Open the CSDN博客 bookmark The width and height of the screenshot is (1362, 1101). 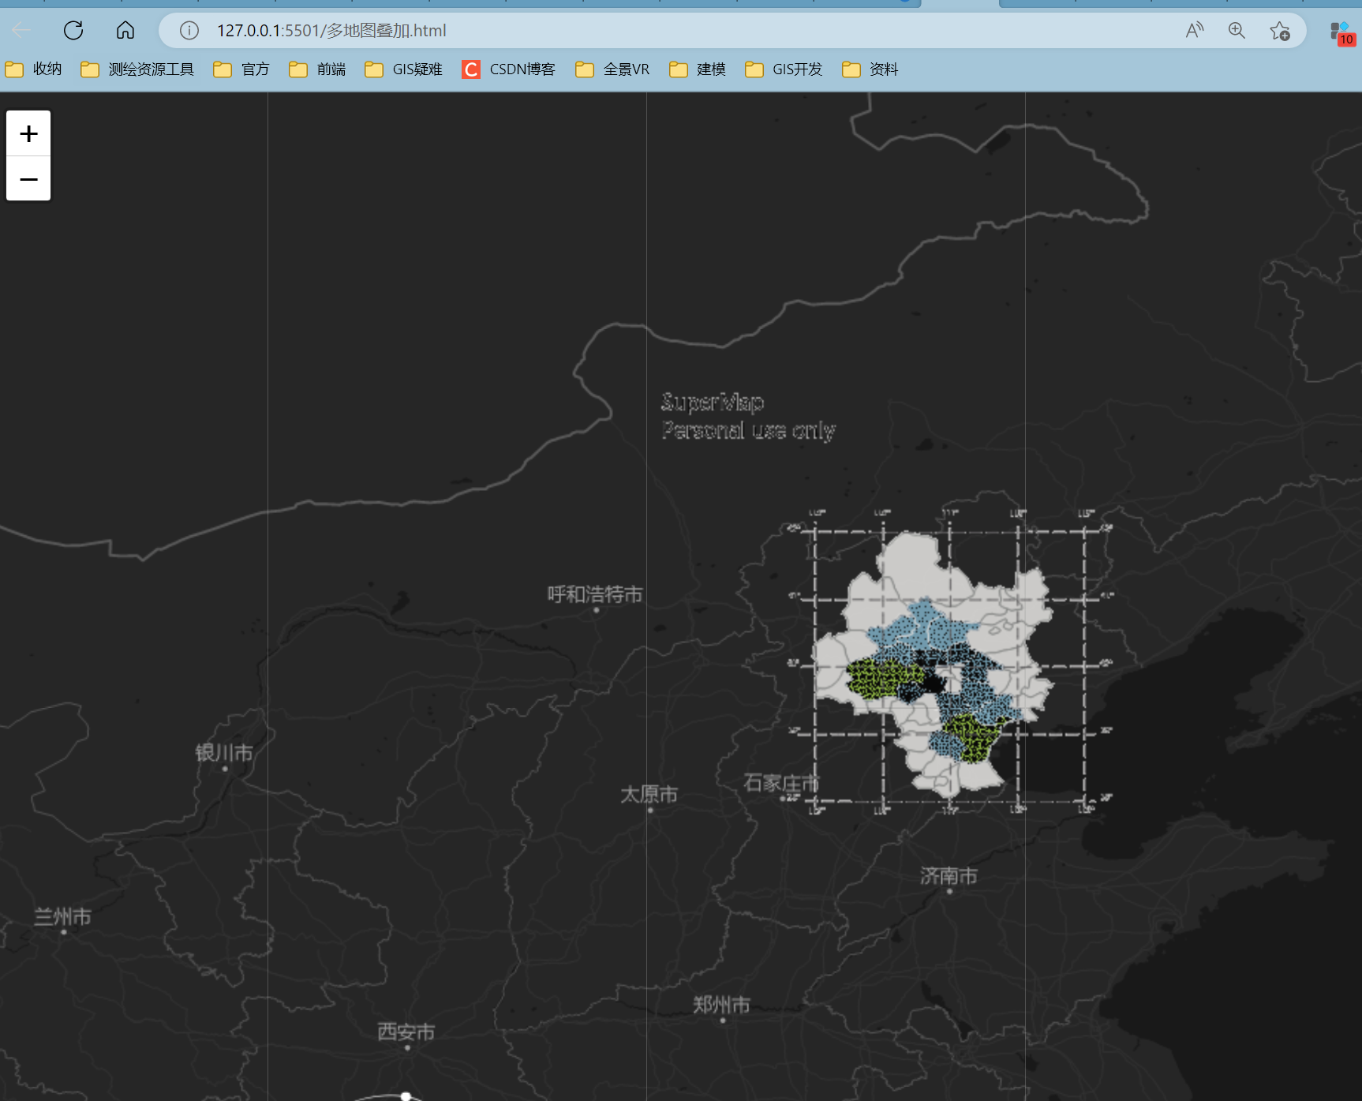tap(509, 69)
